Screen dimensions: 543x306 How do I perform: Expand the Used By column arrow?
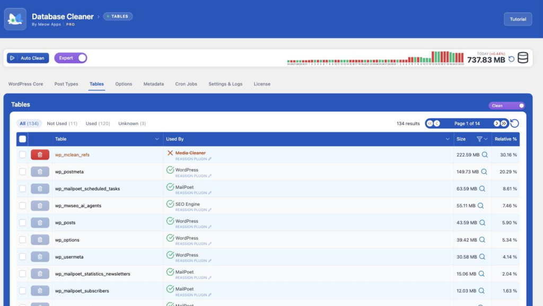(448, 139)
